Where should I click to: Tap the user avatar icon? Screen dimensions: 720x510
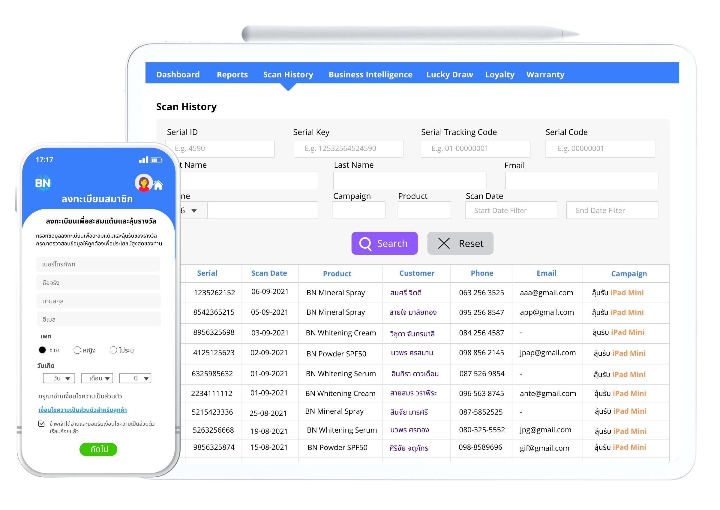[x=143, y=182]
